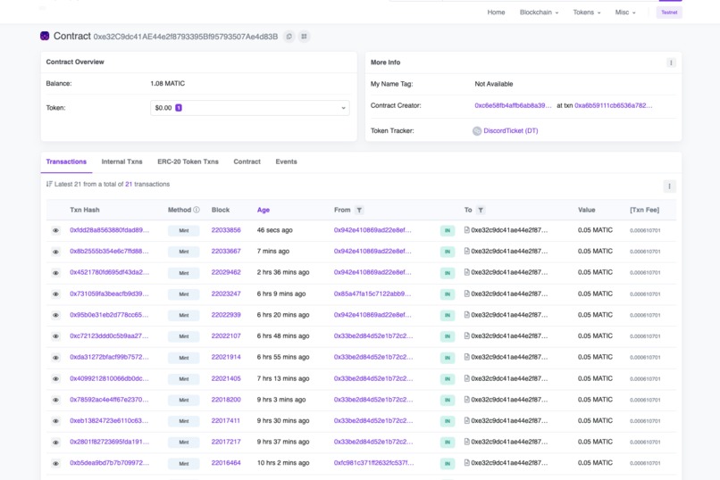Toggle the [Txn Fee] column header
This screenshot has height=480, width=720.
pyautogui.click(x=644, y=210)
